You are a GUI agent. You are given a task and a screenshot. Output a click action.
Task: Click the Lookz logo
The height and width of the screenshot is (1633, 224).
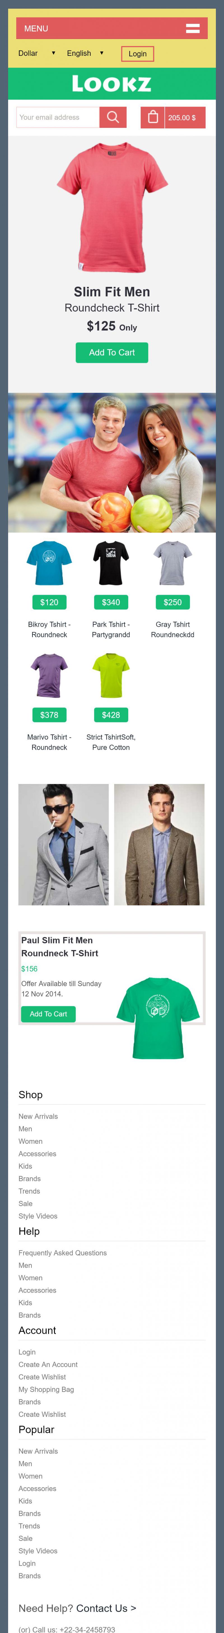(x=112, y=84)
